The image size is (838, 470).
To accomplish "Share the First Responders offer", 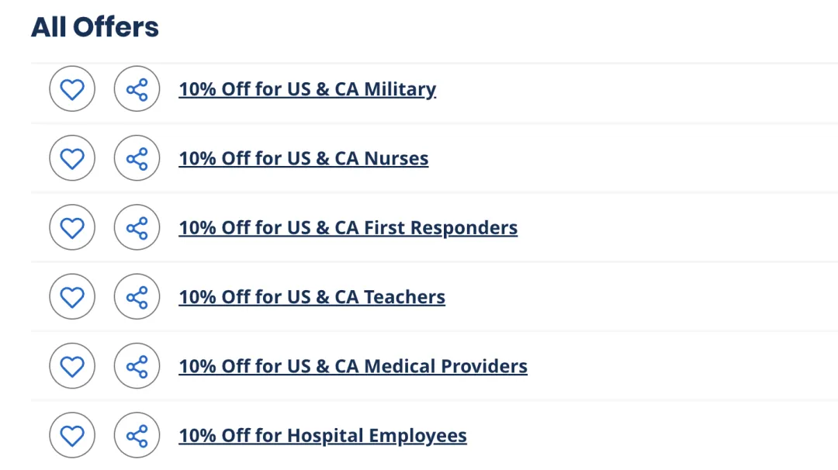I will coord(137,227).
